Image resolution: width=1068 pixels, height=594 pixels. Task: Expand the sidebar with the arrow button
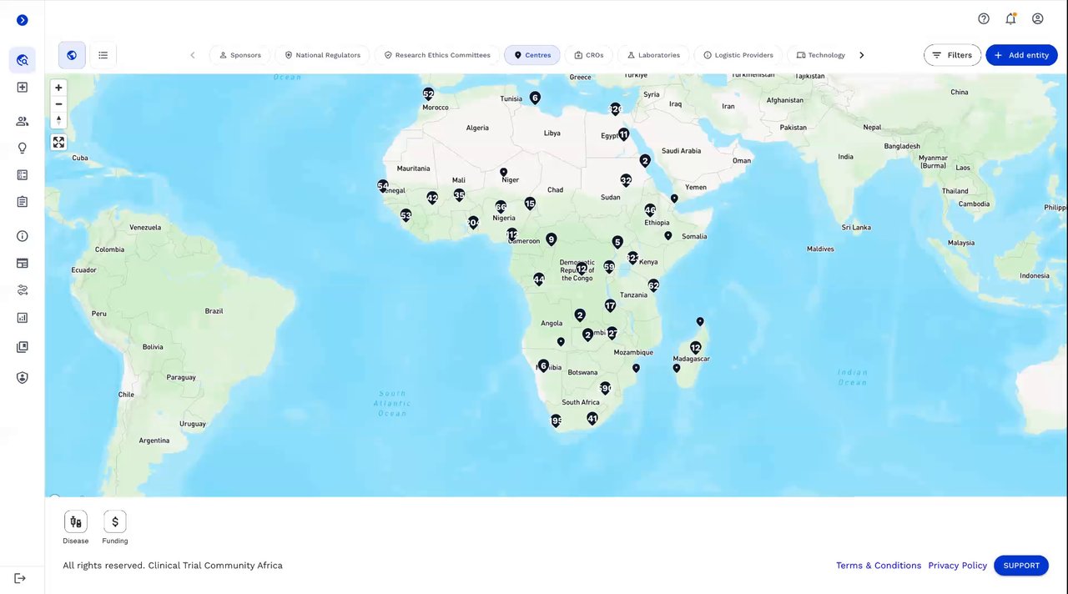coord(23,20)
